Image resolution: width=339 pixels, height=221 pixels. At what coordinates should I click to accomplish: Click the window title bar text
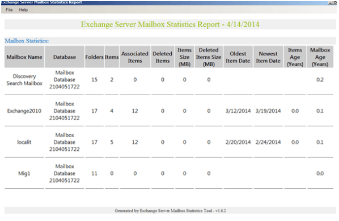(41, 2)
